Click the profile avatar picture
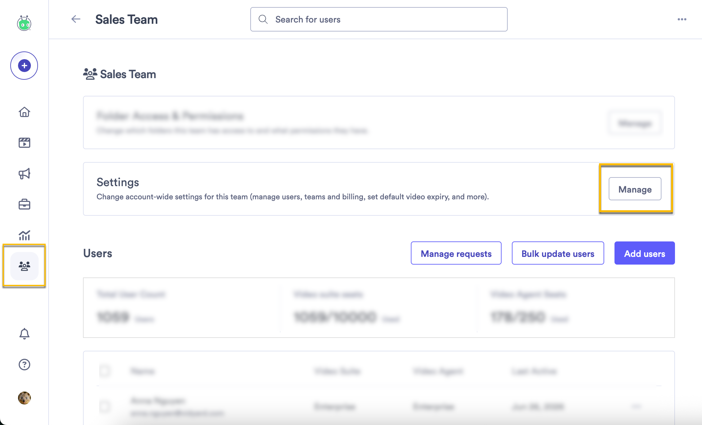702x425 pixels. (x=24, y=398)
